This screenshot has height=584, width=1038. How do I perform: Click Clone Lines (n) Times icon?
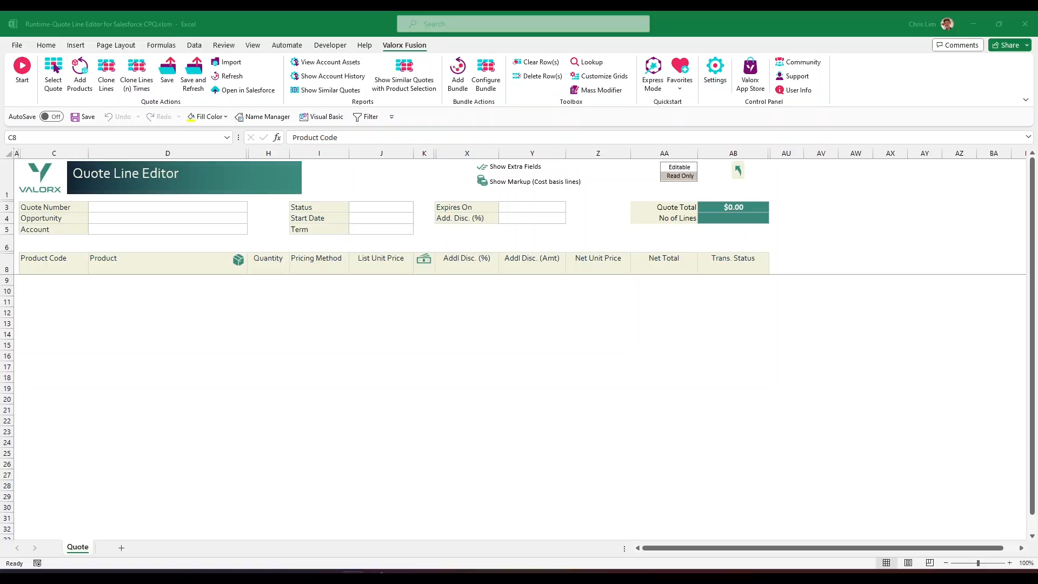tap(136, 66)
